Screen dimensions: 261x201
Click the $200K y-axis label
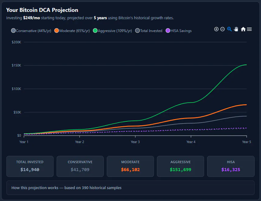16,42
